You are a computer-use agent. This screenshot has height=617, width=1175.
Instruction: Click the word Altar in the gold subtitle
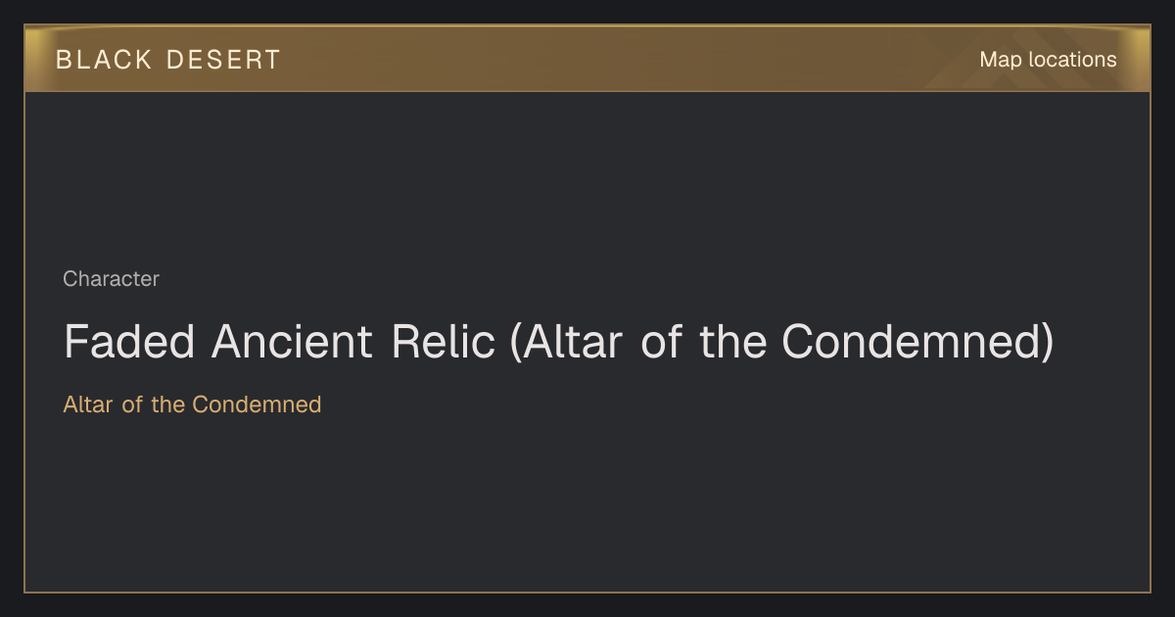point(89,404)
